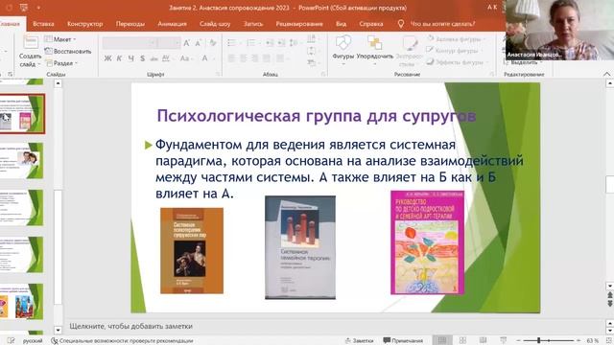Toggle justify text alignment
Image resolution: width=614 pixels, height=345 pixels.
267,58
